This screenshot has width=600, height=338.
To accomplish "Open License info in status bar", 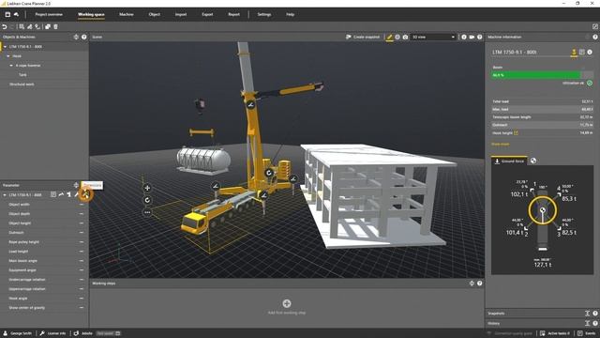I will tap(52, 333).
